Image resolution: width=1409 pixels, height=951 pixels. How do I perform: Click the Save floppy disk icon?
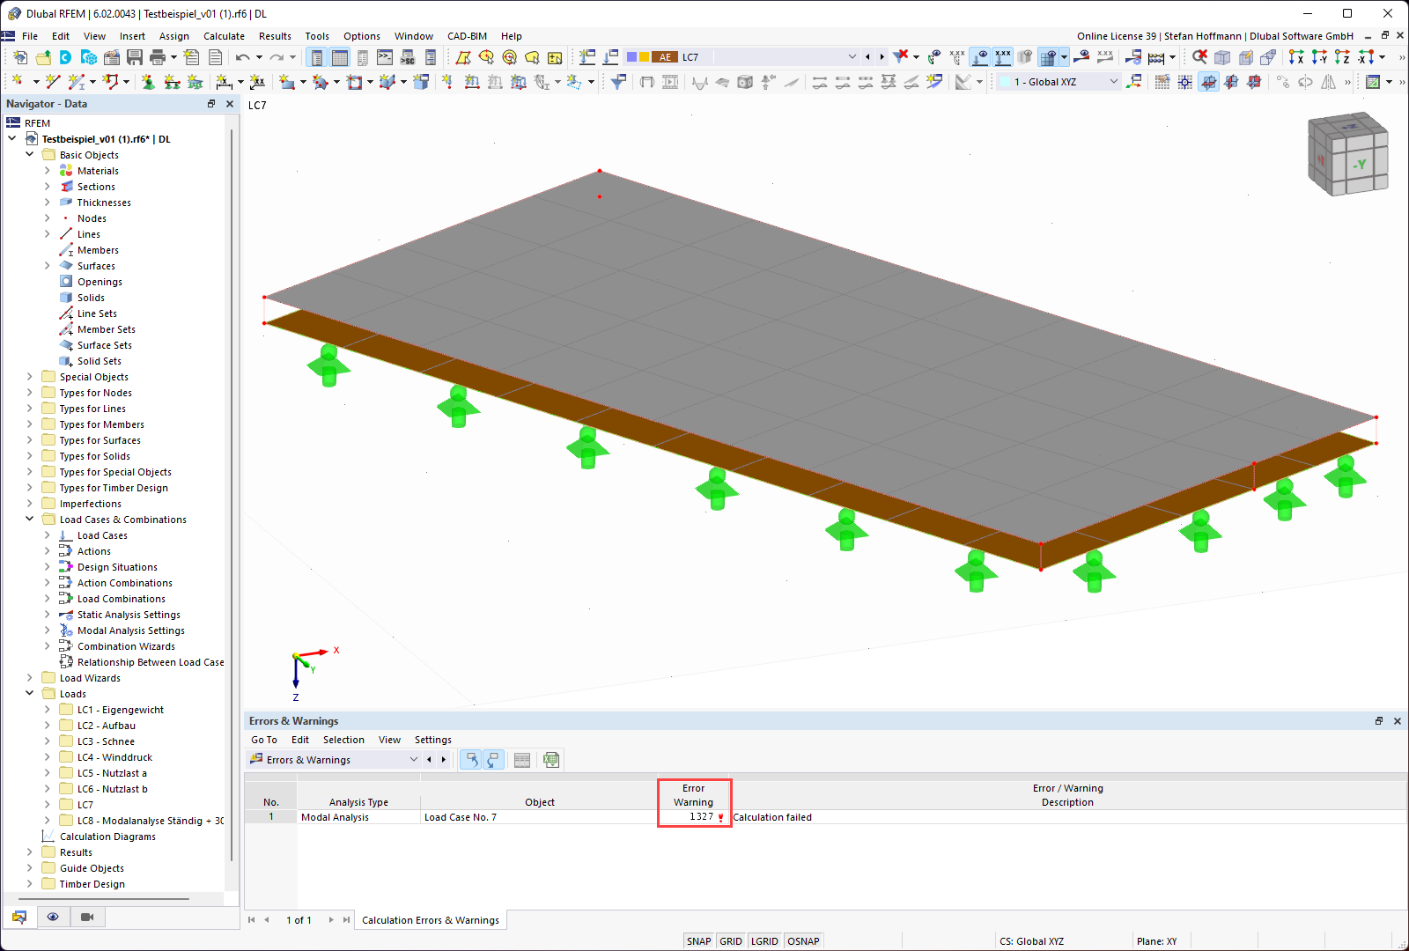(135, 57)
